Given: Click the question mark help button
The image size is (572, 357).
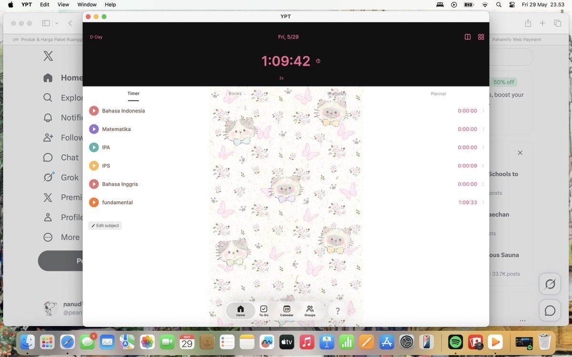Looking at the screenshot, I should 337,311.
